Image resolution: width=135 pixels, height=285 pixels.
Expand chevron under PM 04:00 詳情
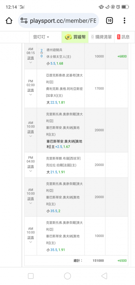(30, 171)
